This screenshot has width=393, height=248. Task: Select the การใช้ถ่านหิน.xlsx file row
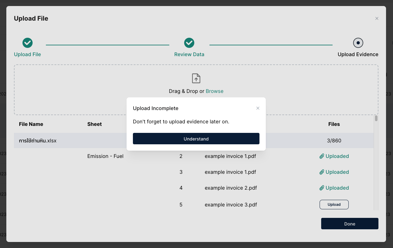click(x=38, y=140)
